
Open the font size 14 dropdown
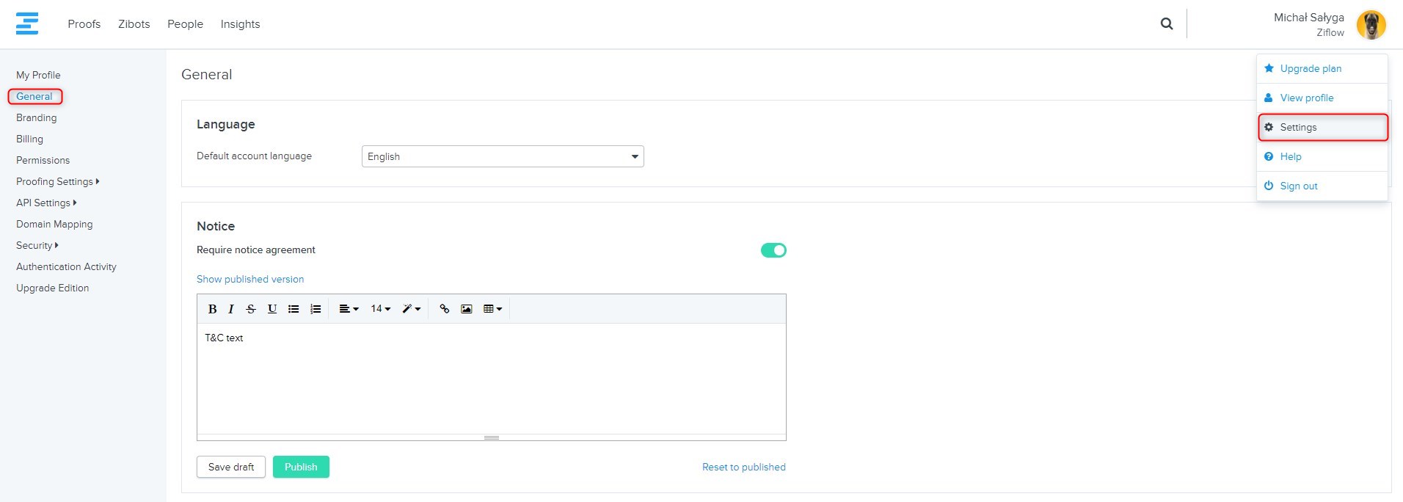pyautogui.click(x=380, y=309)
